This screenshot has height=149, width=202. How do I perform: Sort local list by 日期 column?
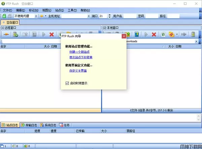pos(188,47)
